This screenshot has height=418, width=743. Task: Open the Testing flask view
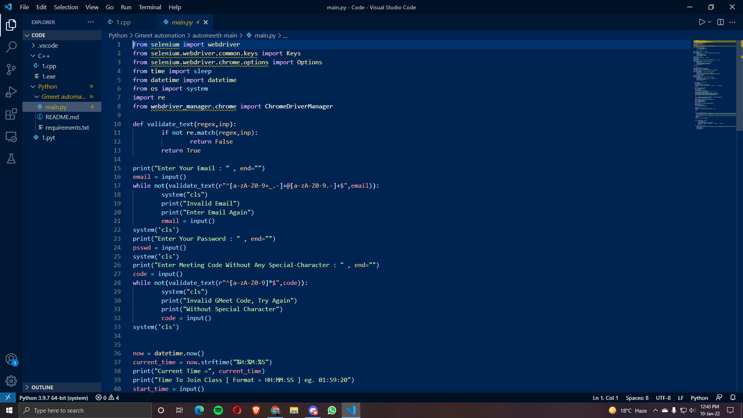(11, 159)
